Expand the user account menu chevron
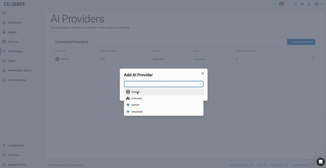This screenshot has height=168, width=326. click(x=322, y=4)
